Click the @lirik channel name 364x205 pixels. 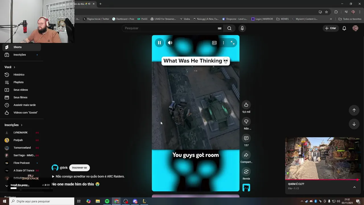tap(64, 168)
